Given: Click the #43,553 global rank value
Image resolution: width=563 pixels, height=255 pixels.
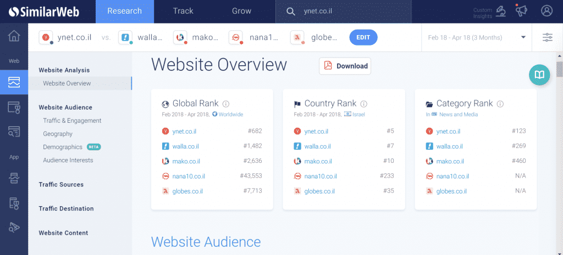Looking at the screenshot, I should (x=251, y=176).
